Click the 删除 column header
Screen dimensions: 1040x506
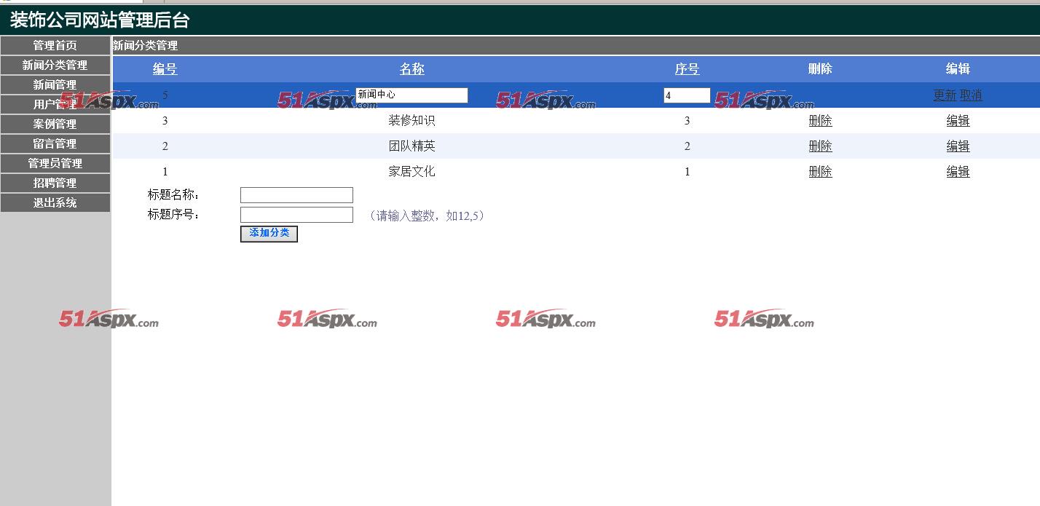tap(820, 69)
